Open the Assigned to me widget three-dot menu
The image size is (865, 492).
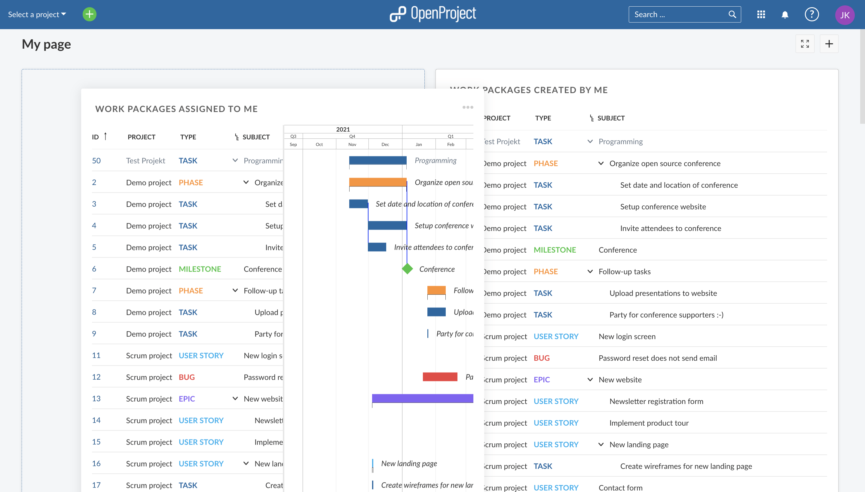tap(468, 107)
